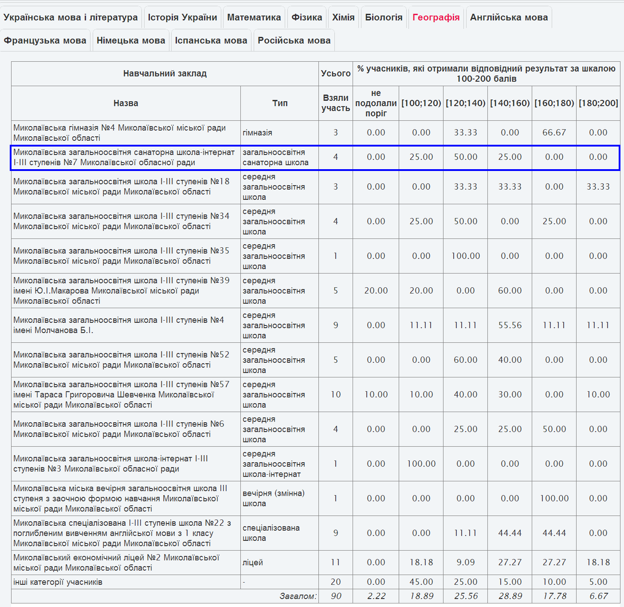Select the школа №52 row name
The height and width of the screenshot is (607, 624).
[x=122, y=360]
